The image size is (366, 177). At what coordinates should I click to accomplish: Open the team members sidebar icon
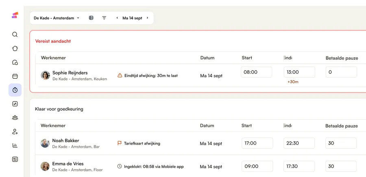pyautogui.click(x=15, y=118)
